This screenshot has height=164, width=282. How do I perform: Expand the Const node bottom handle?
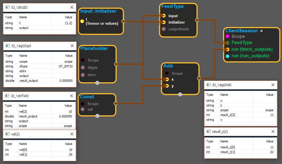pyautogui.click(x=97, y=115)
